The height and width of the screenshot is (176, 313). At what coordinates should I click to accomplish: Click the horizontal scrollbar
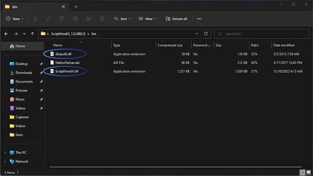coord(176,167)
